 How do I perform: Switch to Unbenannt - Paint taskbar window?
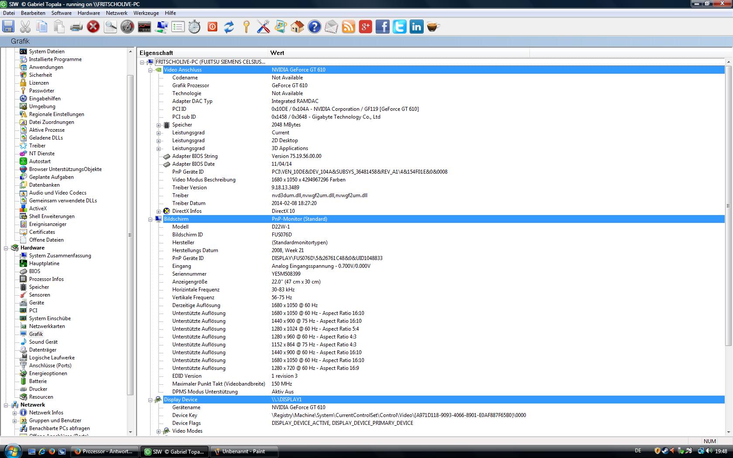[244, 451]
